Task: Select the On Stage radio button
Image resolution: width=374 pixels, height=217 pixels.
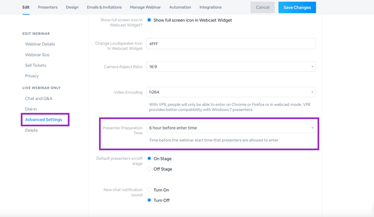Action: [x=149, y=158]
